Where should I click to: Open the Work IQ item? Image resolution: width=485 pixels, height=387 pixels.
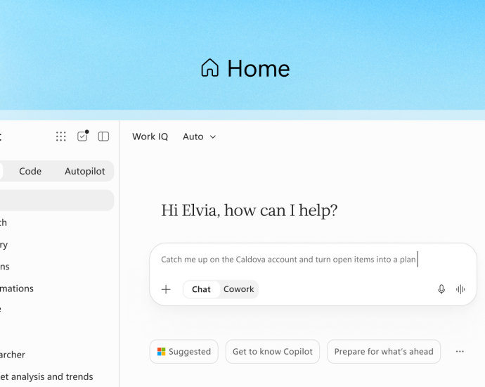(x=150, y=137)
